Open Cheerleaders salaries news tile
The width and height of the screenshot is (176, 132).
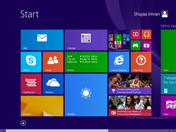130,106
